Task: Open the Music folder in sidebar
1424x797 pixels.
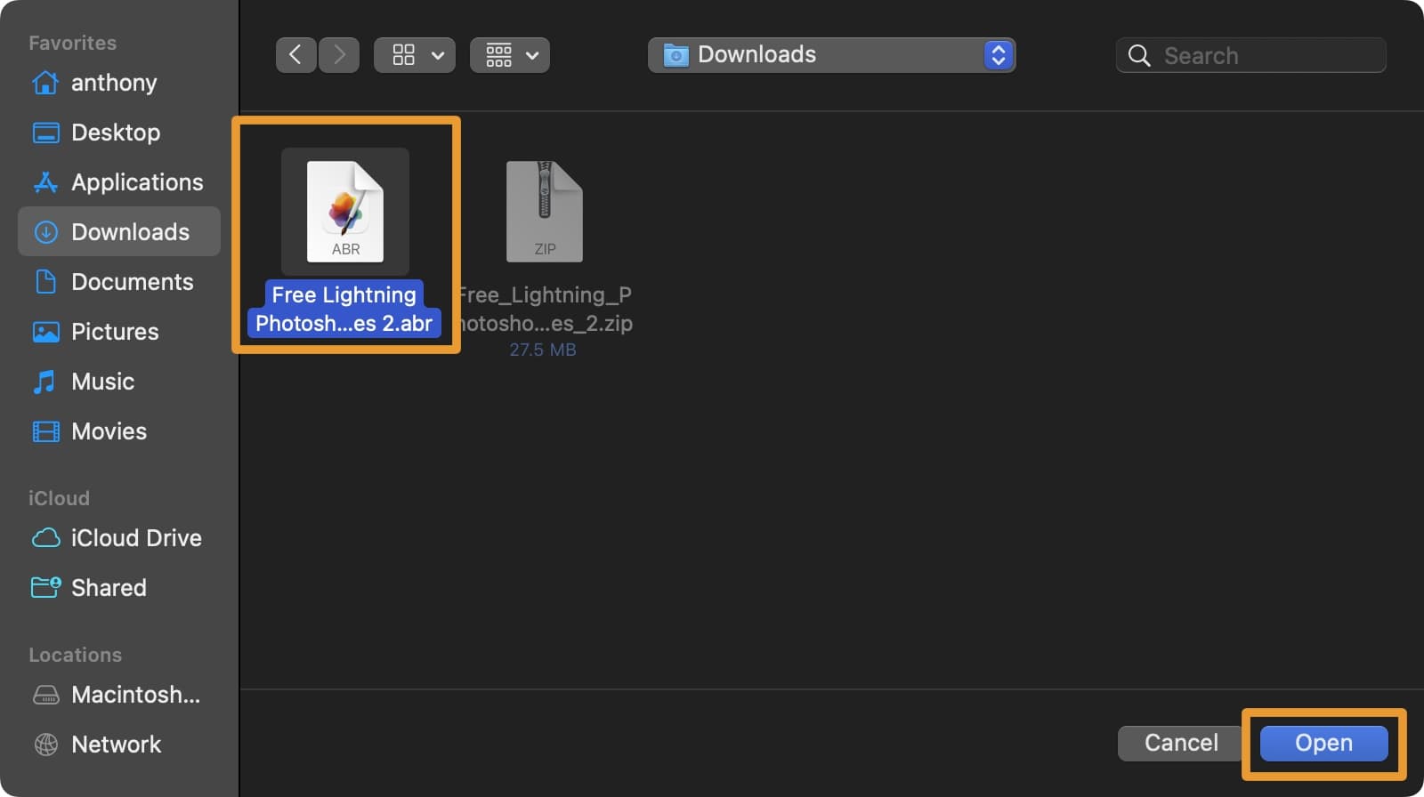Action: tap(102, 382)
